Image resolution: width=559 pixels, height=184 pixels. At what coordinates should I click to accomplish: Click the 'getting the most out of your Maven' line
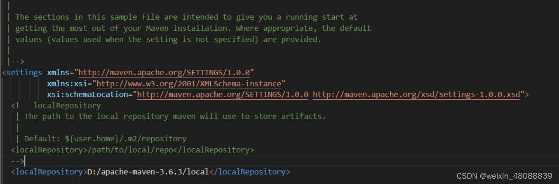click(193, 28)
